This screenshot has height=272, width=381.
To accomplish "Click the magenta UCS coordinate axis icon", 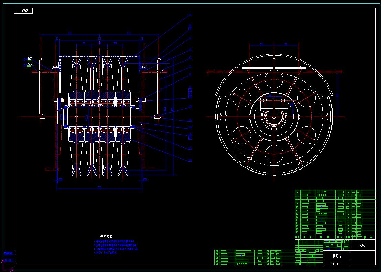I will [x=7, y=265].
